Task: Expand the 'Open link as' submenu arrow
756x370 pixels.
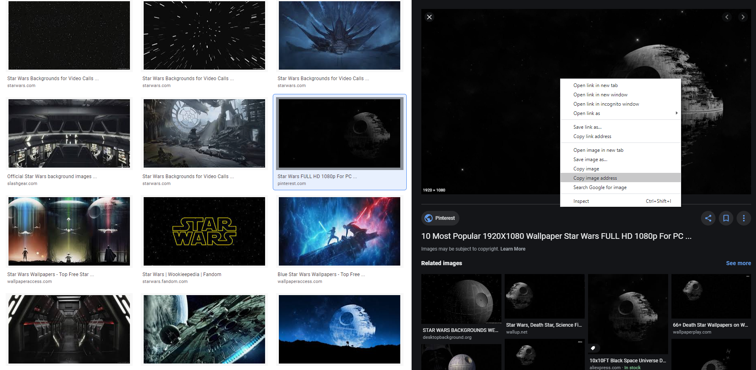Action: pos(677,113)
